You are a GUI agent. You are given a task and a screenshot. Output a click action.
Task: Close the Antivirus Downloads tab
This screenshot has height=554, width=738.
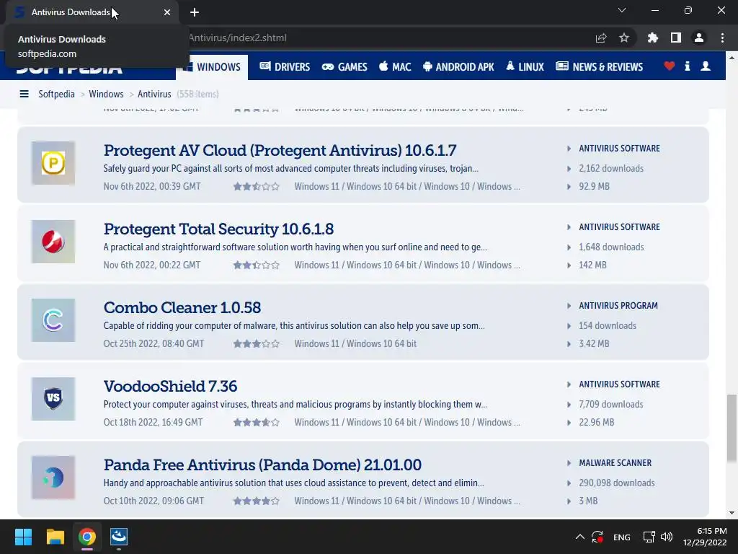click(167, 12)
